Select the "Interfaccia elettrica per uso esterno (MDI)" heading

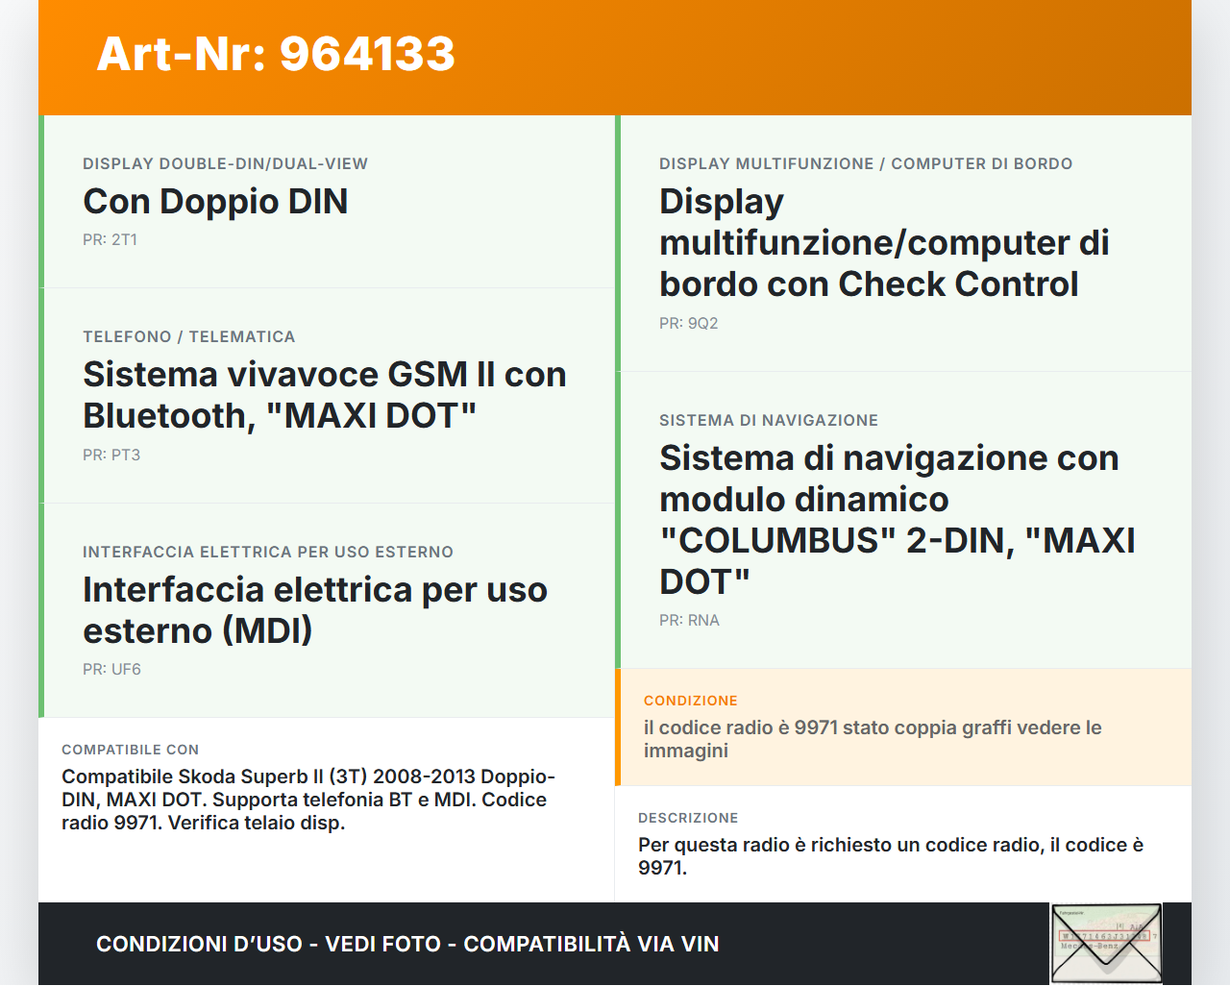(x=314, y=610)
